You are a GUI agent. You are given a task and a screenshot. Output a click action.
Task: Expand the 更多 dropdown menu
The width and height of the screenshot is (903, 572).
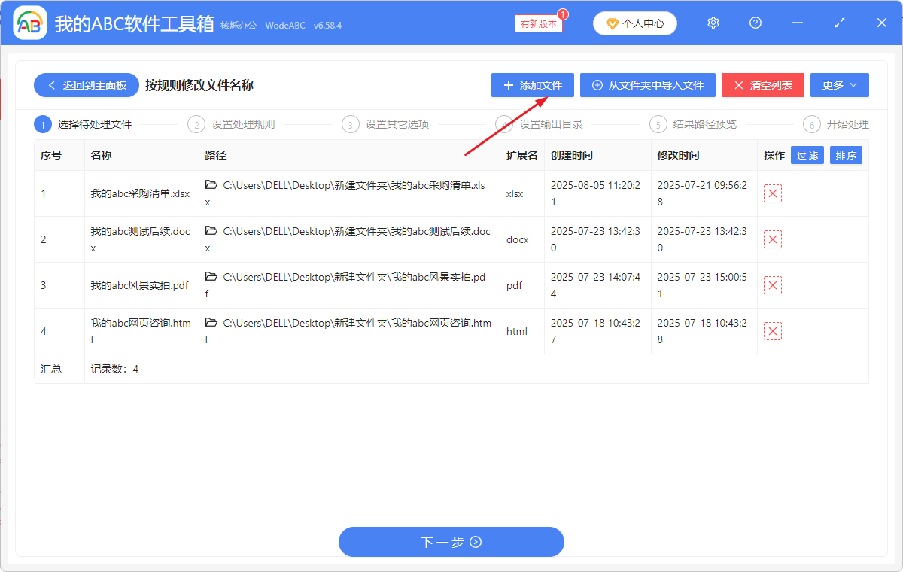click(839, 85)
